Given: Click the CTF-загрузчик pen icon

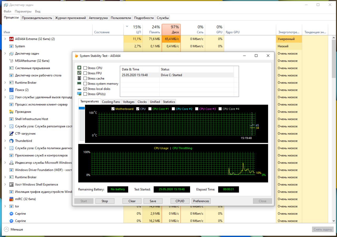Looking at the screenshot, I should 11,134.
